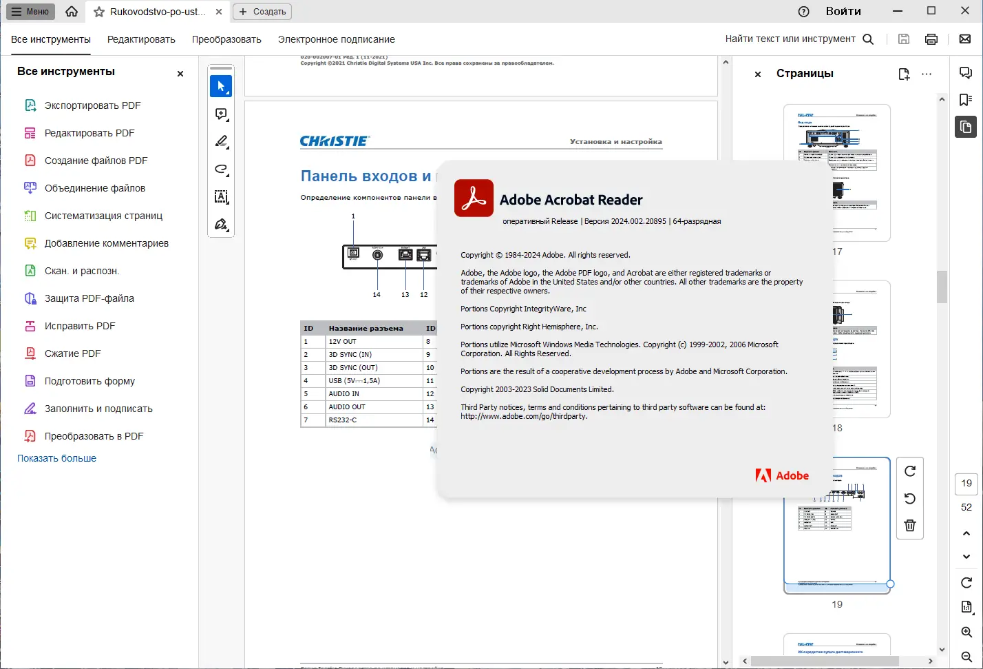Toggle the page thumbnails panel icon
Screen dimensions: 983x669
pyautogui.click(x=966, y=127)
